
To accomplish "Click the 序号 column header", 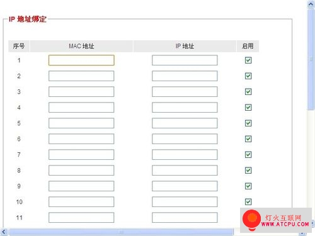I will (19, 46).
